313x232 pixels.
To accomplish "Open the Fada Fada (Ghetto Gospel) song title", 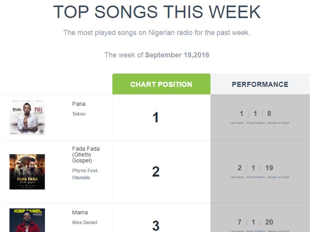I will pos(86,155).
